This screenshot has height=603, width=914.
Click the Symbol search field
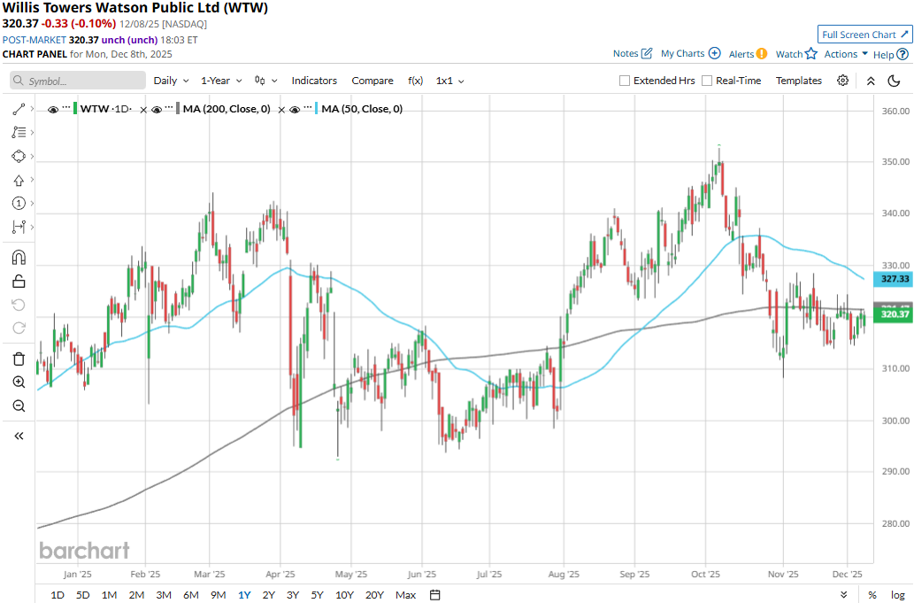(78, 81)
